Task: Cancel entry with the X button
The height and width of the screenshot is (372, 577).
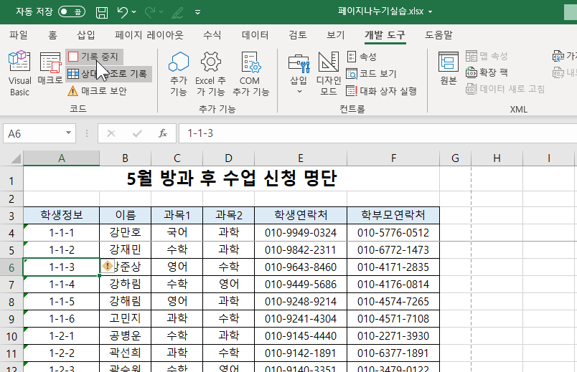Action: click(111, 133)
